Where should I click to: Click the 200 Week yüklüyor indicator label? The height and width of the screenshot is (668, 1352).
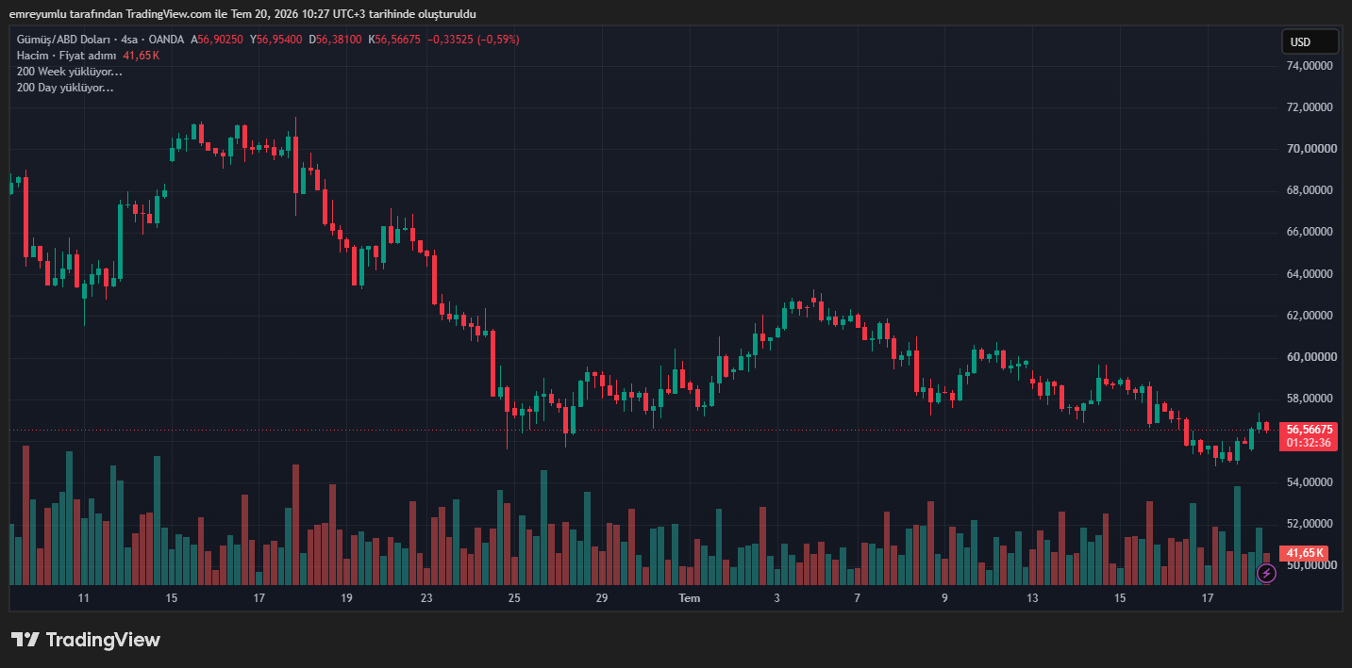(70, 72)
